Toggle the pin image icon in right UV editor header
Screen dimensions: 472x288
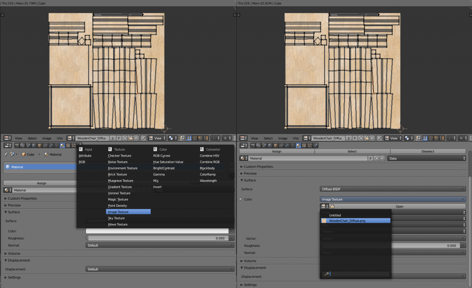(x=379, y=138)
